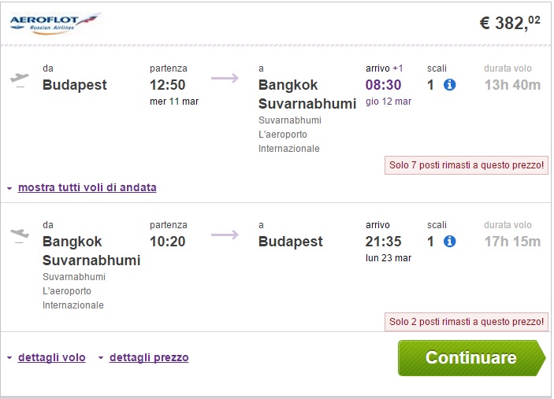Open stopover info icon for outbound flight
Image resolution: width=554 pixels, height=399 pixels.
tap(450, 84)
